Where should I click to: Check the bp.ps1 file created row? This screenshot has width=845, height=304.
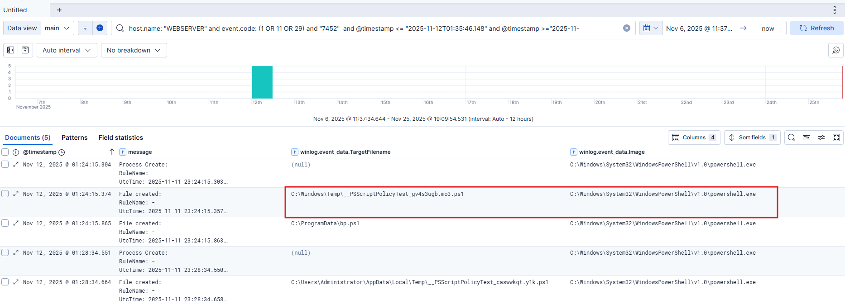5,223
